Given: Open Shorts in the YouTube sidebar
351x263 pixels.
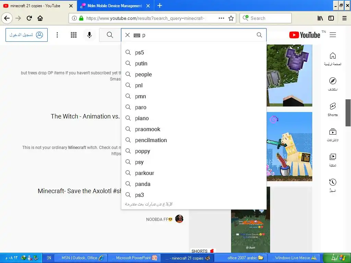Looking at the screenshot, I should click(x=332, y=110).
